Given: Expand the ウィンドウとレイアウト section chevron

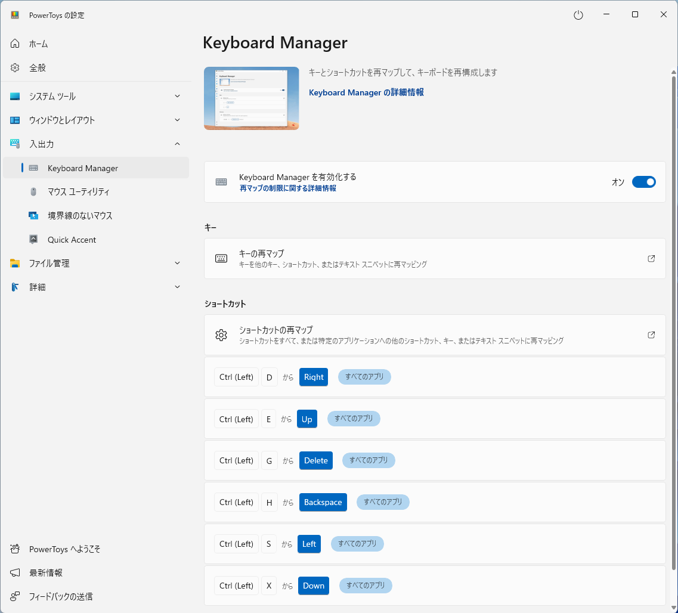Looking at the screenshot, I should pos(177,120).
